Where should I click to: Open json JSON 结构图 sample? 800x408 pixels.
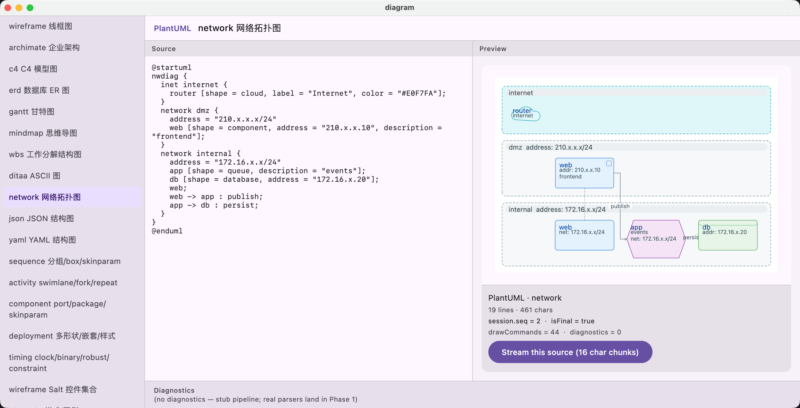coord(72,219)
